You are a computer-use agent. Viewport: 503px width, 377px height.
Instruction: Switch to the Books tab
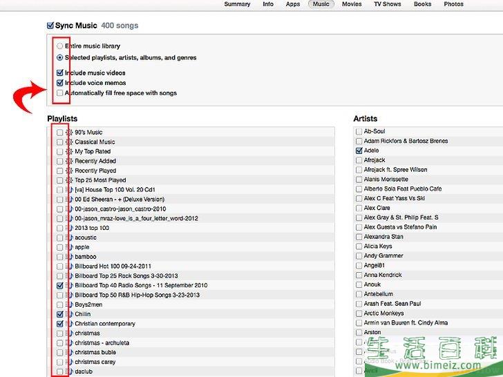[422, 4]
